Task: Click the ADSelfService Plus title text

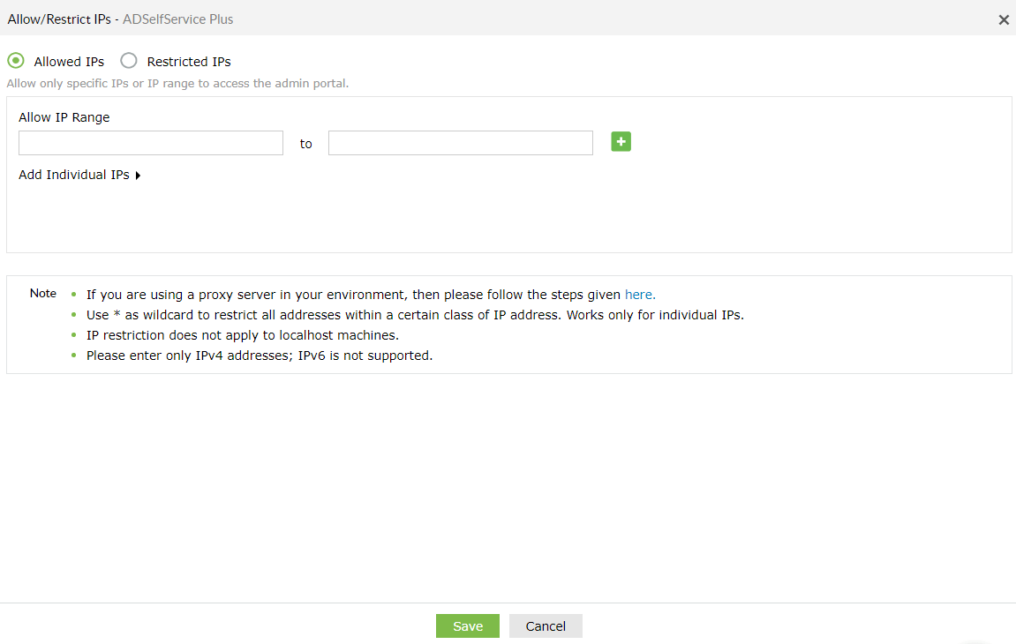Action: [177, 19]
